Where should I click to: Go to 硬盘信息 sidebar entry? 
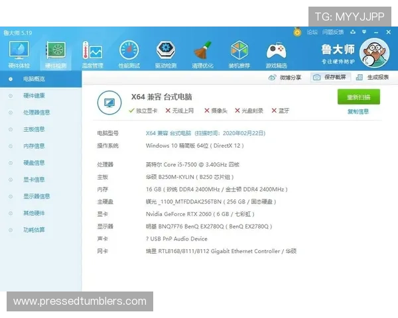(x=34, y=163)
